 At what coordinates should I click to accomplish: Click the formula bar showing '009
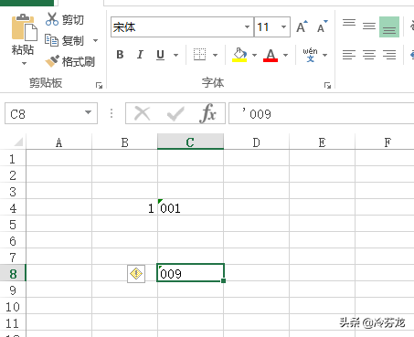click(322, 113)
